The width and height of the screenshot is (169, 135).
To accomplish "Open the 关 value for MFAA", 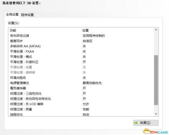I will point(84,46).
